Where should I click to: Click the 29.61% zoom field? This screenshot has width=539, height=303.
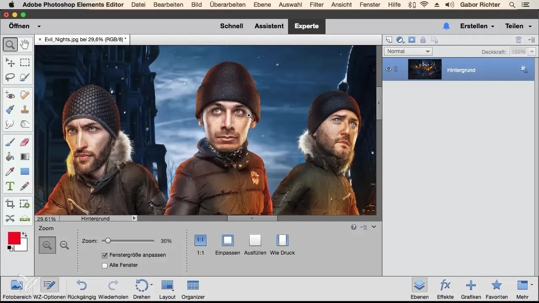coord(46,219)
